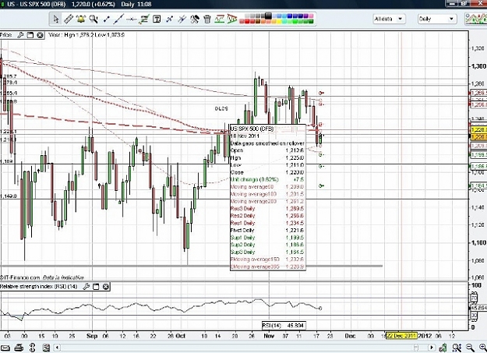The width and height of the screenshot is (487, 353).
Task: Click the yellow 1,220 current price tag
Action: point(478,137)
